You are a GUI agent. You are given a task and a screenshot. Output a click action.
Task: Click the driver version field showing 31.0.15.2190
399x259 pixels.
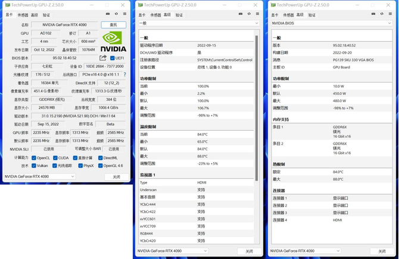[79, 116]
